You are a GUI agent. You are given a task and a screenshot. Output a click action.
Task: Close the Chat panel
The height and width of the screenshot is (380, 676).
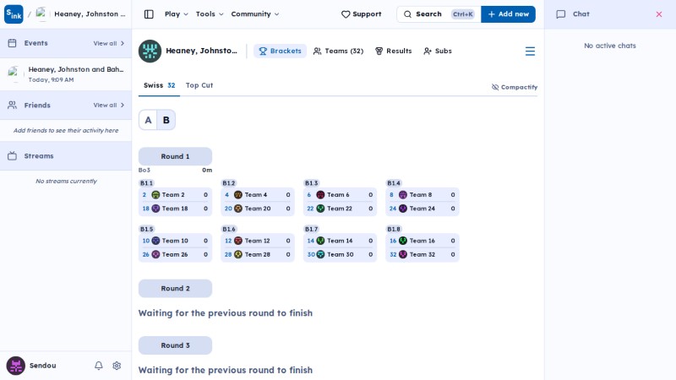[x=659, y=14]
